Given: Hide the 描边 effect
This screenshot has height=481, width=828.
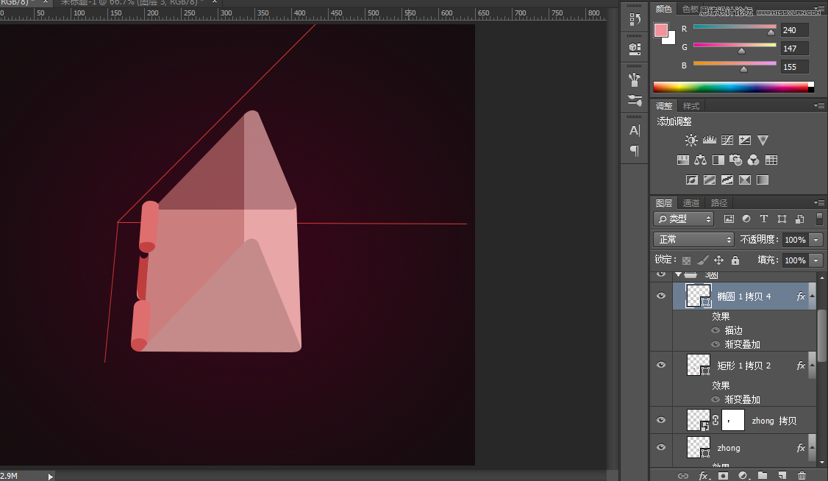Looking at the screenshot, I should [x=715, y=330].
